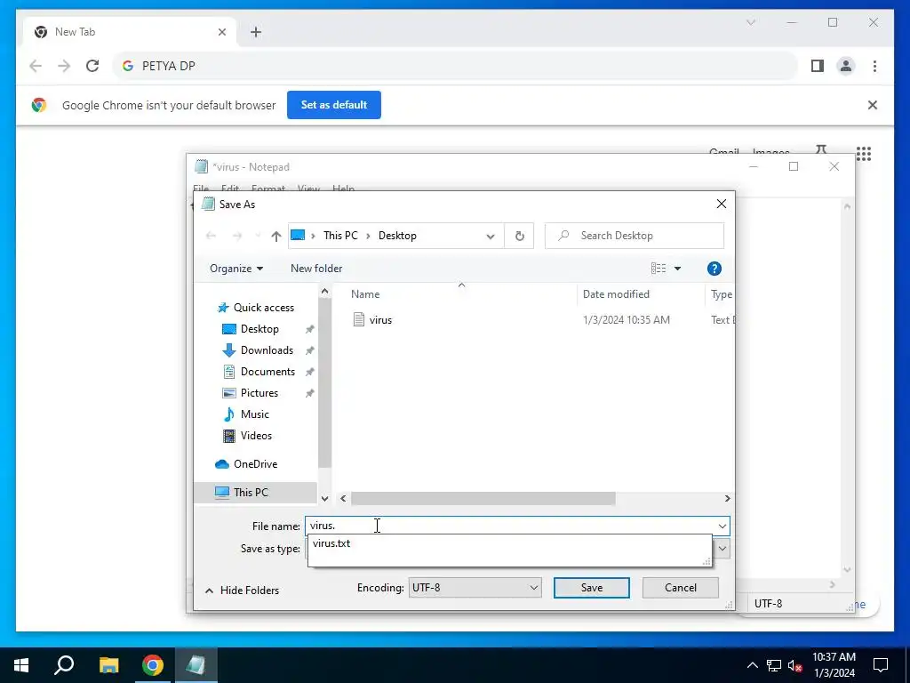
Task: Close the New Tab tab
Action: tap(221, 32)
